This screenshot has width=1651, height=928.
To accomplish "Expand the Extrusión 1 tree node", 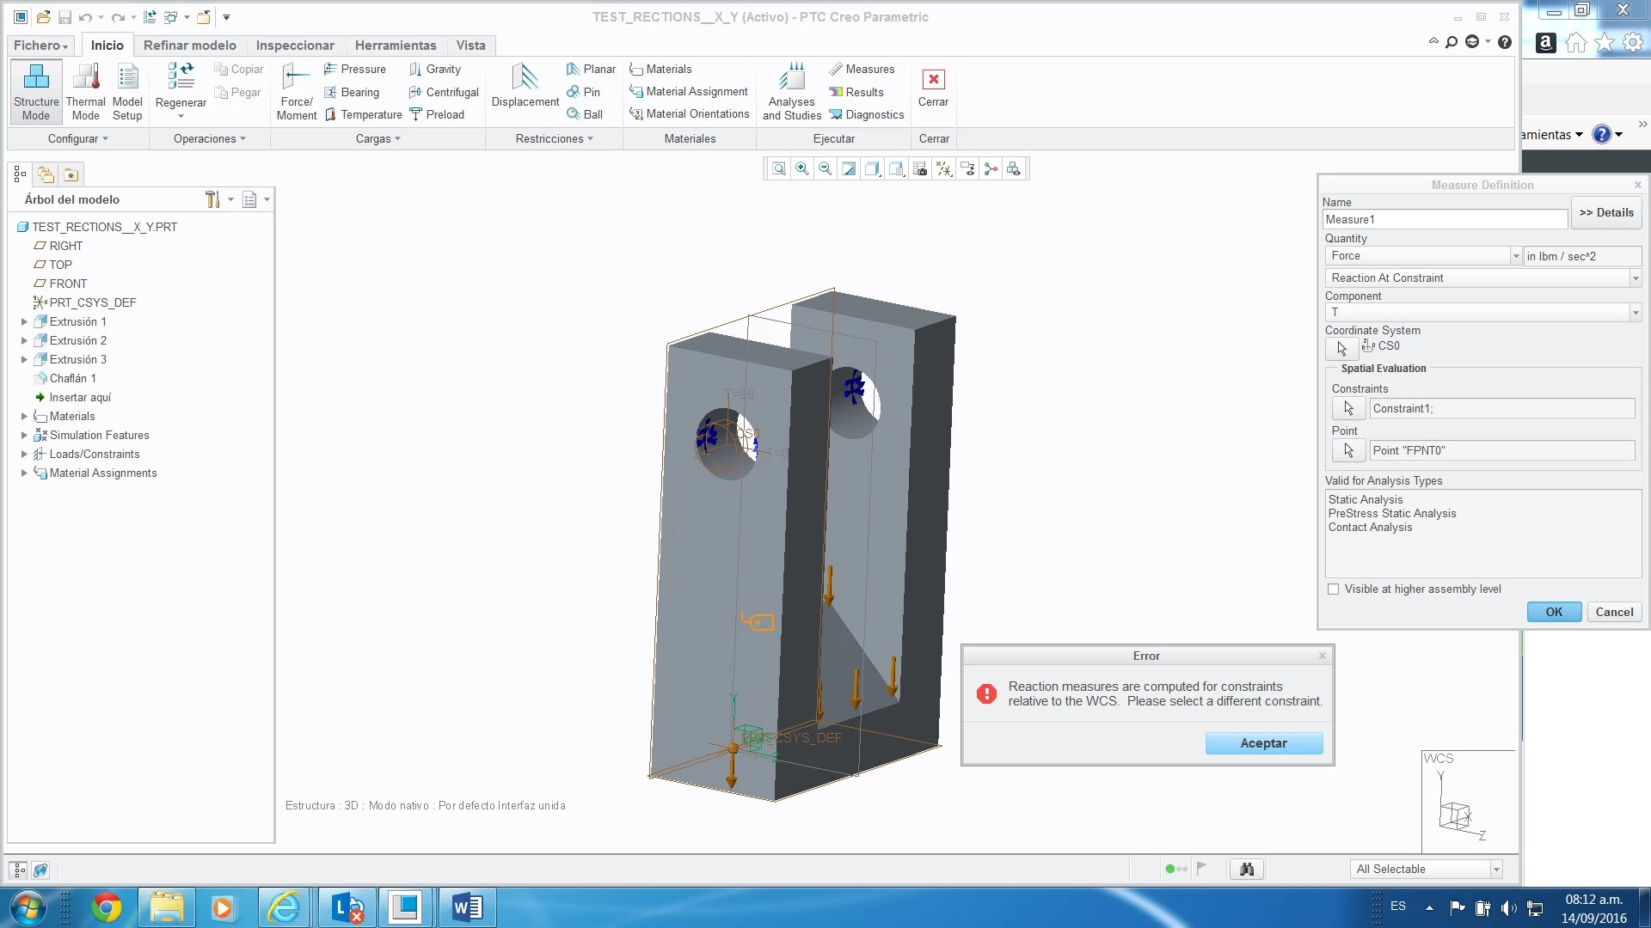I will [x=24, y=322].
